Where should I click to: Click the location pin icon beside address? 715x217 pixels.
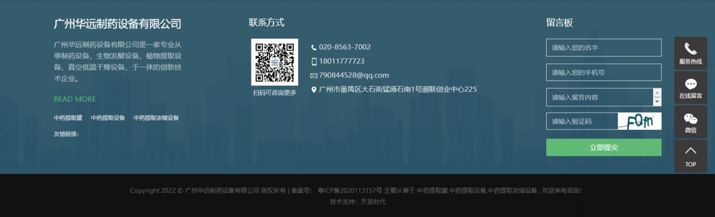(x=314, y=90)
